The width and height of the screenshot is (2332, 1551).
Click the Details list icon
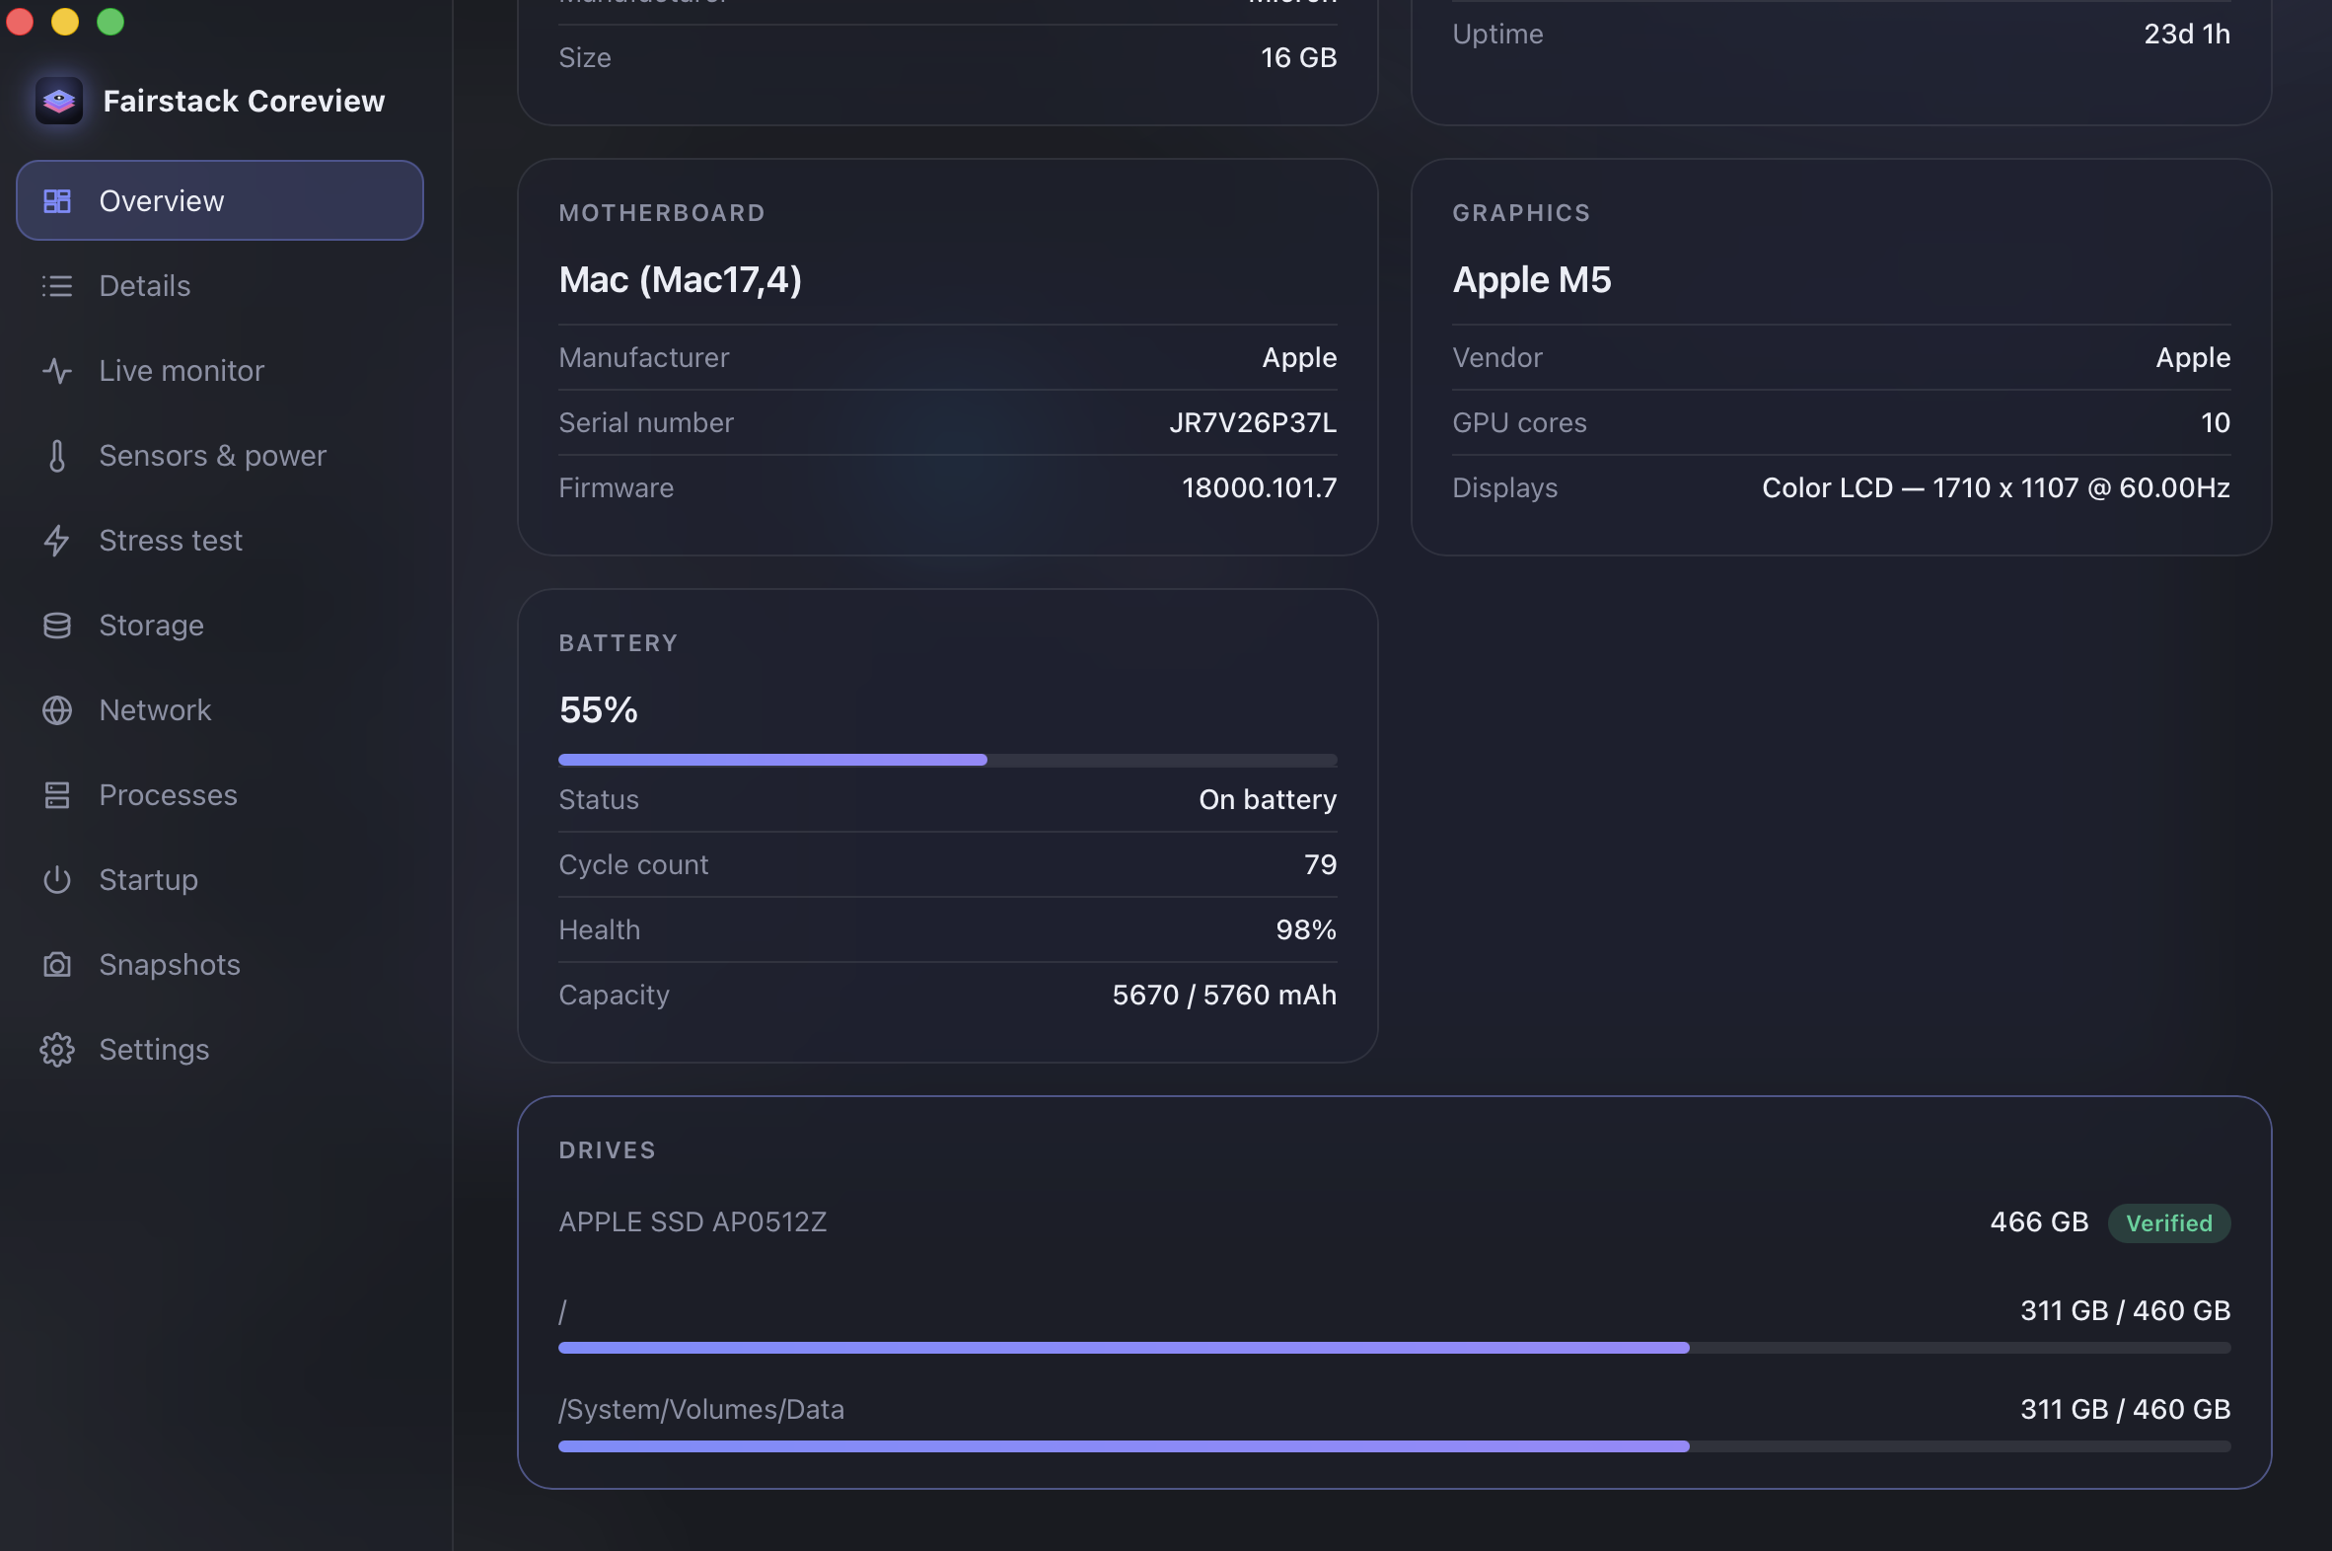[x=57, y=286]
